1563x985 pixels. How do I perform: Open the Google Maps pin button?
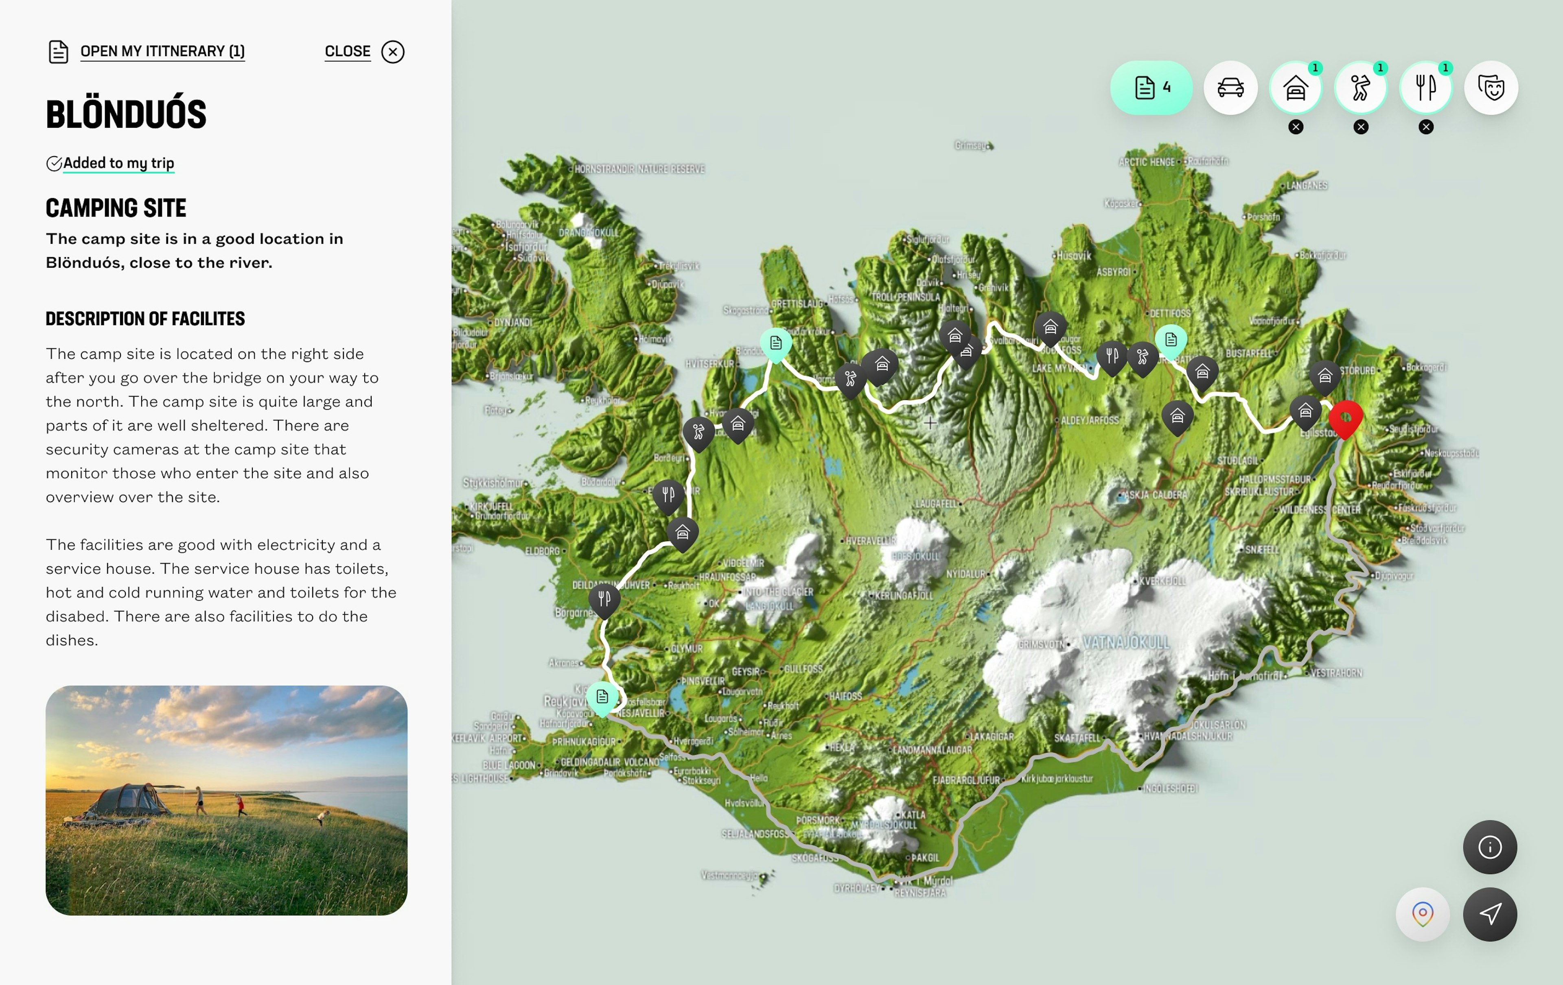point(1422,914)
